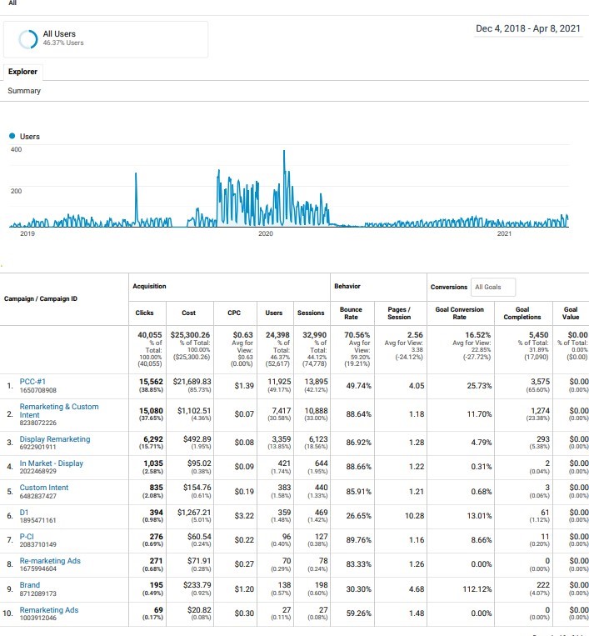Image resolution: width=589 pixels, height=636 pixels.
Task: Select the Explorer tab
Action: [x=22, y=72]
